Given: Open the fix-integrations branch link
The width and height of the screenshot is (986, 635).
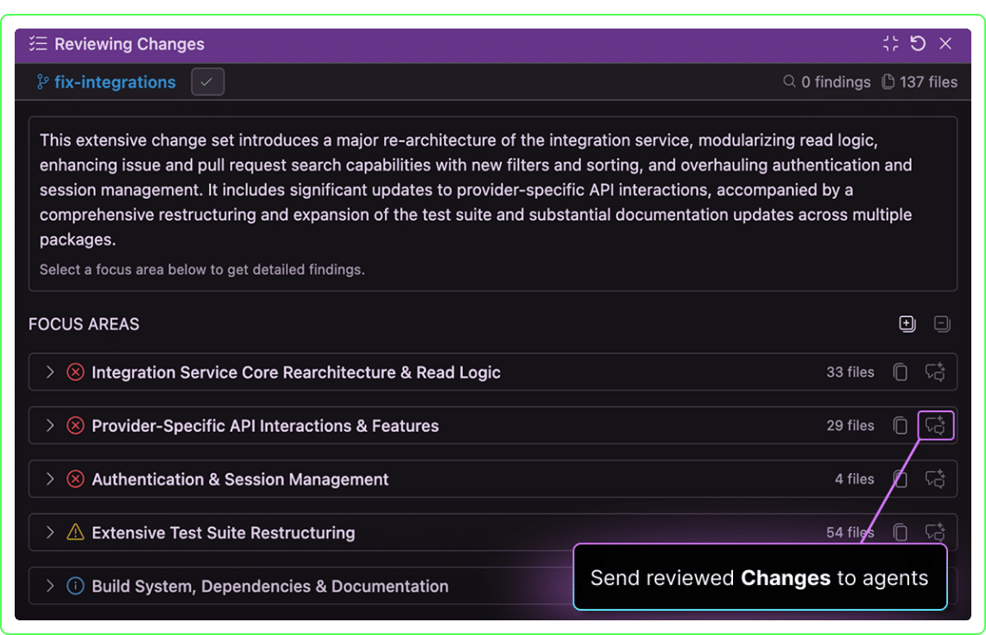Looking at the screenshot, I should (x=115, y=82).
